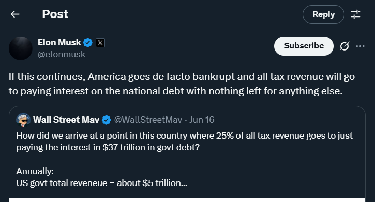Click the X affiliation badge next to Elon Musk

(100, 43)
